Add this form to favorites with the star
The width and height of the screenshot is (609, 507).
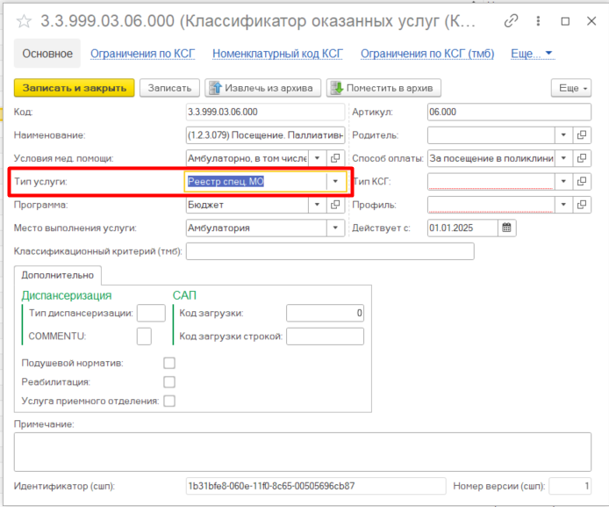coord(24,21)
